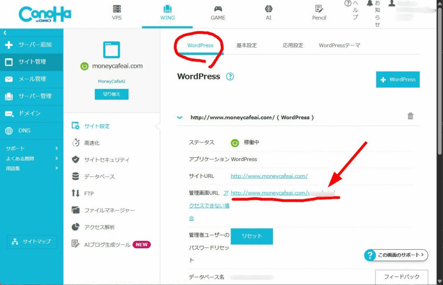The height and width of the screenshot is (285, 443).
Task: Click the 切り替え site switch button
Action: (112, 94)
